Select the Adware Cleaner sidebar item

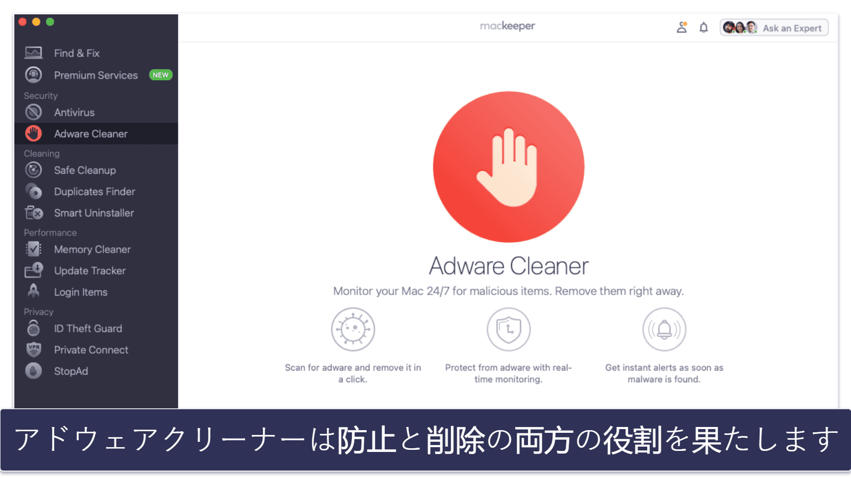tap(96, 133)
